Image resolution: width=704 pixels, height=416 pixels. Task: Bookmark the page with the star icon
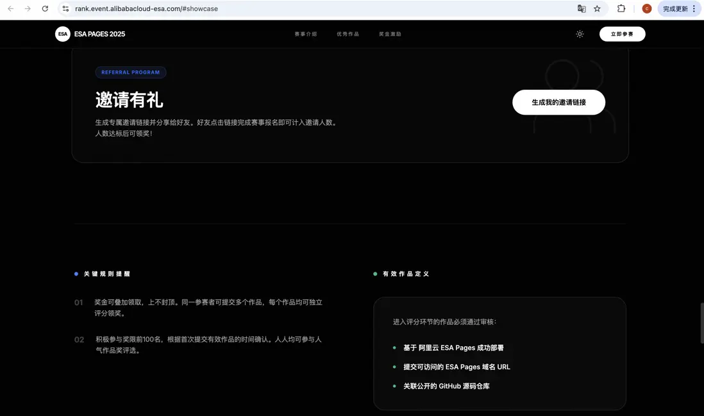coord(597,8)
